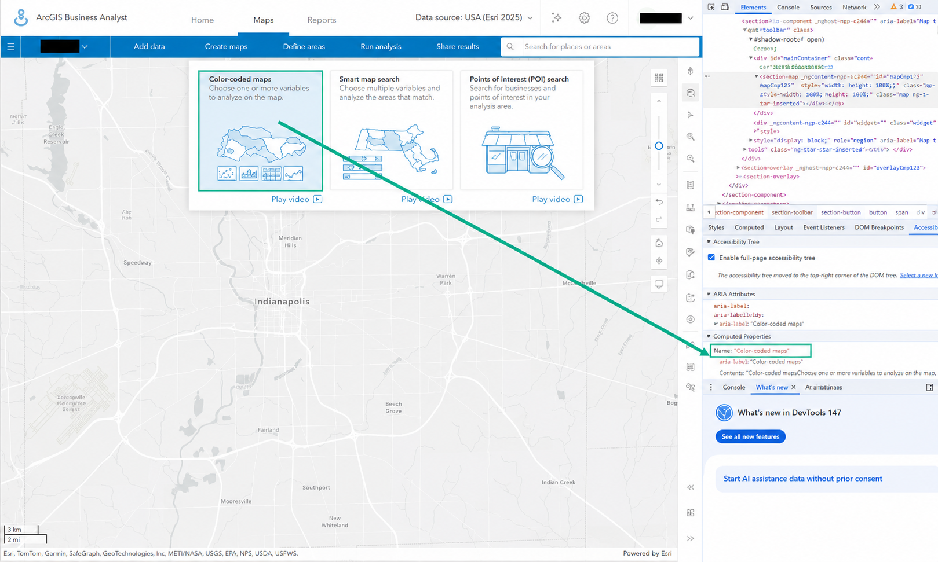This screenshot has height=562, width=938.
Task: Close the What's new drawer tab
Action: (794, 387)
